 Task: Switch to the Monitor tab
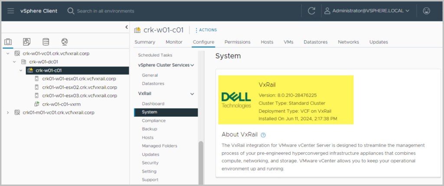coord(174,42)
